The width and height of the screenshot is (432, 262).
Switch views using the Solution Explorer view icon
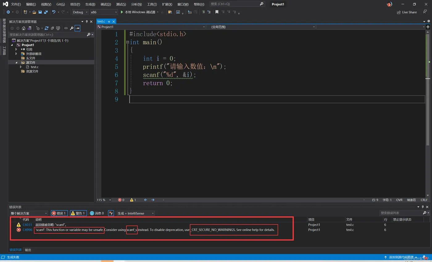click(30, 28)
